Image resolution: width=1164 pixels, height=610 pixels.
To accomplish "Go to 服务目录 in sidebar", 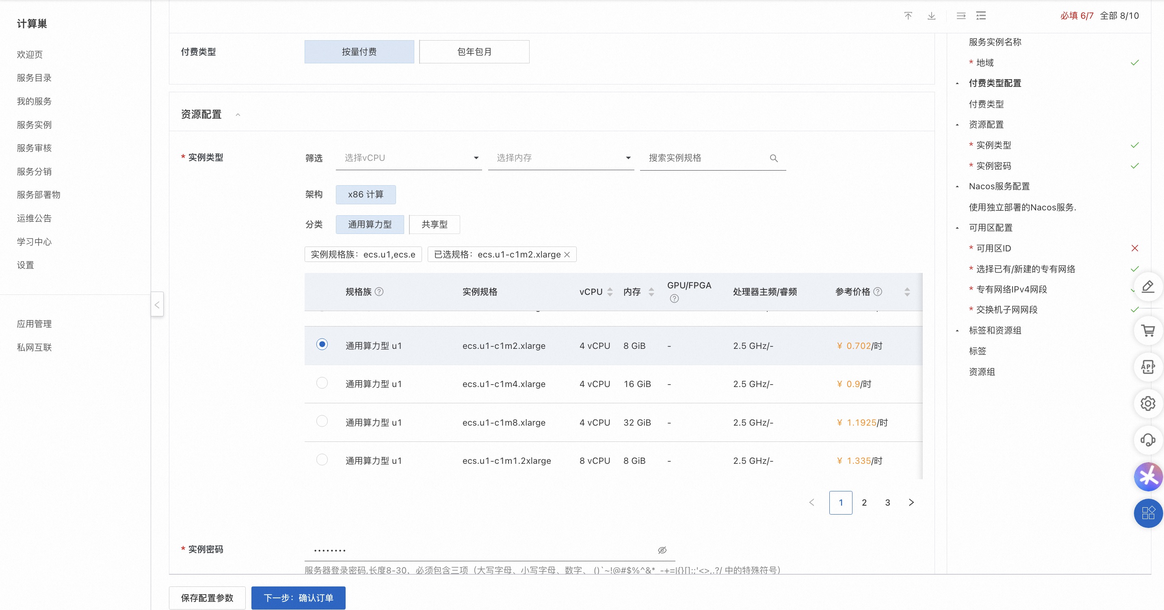I will pyautogui.click(x=35, y=78).
